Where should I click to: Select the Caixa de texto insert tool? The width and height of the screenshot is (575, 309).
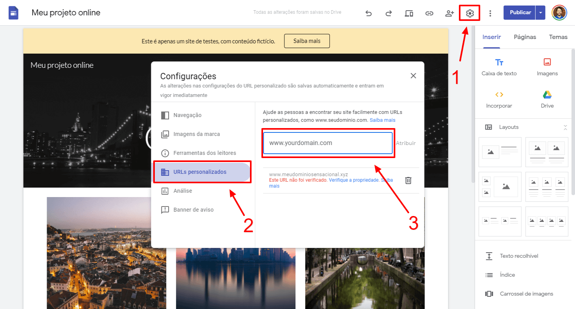click(x=499, y=67)
